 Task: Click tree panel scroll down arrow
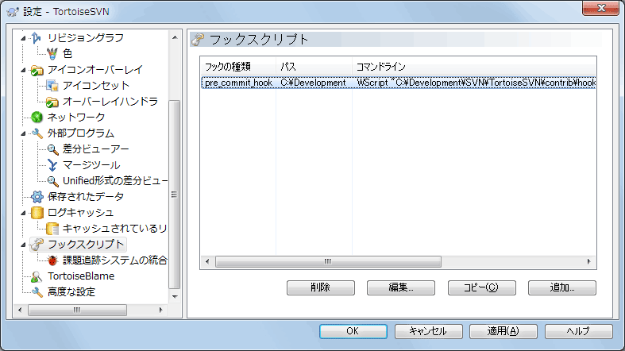click(x=175, y=297)
